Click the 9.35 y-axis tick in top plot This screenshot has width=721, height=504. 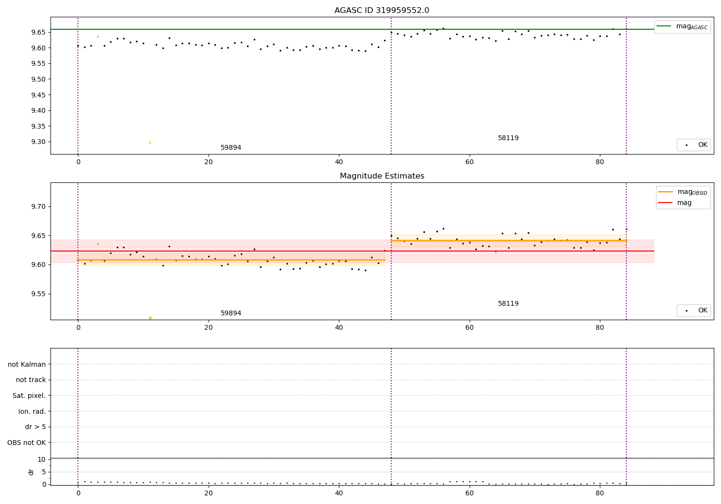pos(37,126)
